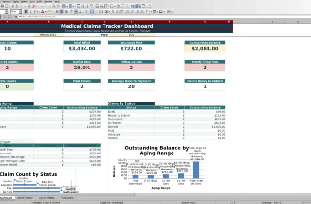Open the Tools menu
This screenshot has width=311, height=204.
click(39, 1)
